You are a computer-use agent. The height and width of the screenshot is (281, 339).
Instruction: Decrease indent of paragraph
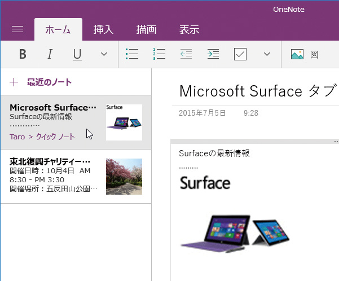pyautogui.click(x=186, y=54)
